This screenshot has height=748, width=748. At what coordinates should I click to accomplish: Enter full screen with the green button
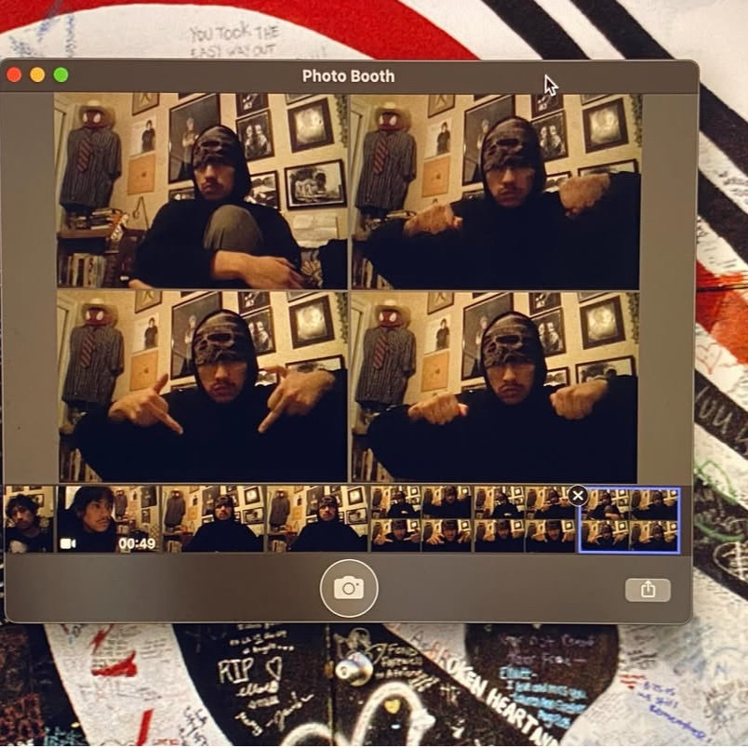[60, 75]
